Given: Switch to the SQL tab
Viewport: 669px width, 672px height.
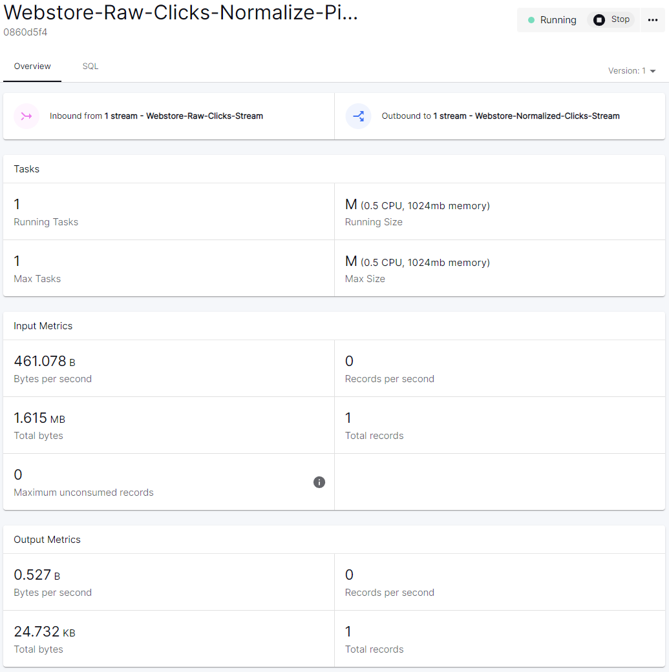Looking at the screenshot, I should click(90, 66).
